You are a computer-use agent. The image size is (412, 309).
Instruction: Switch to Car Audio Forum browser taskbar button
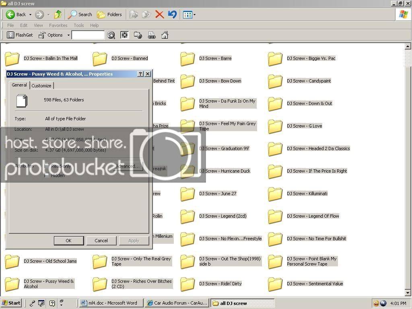[x=177, y=303]
